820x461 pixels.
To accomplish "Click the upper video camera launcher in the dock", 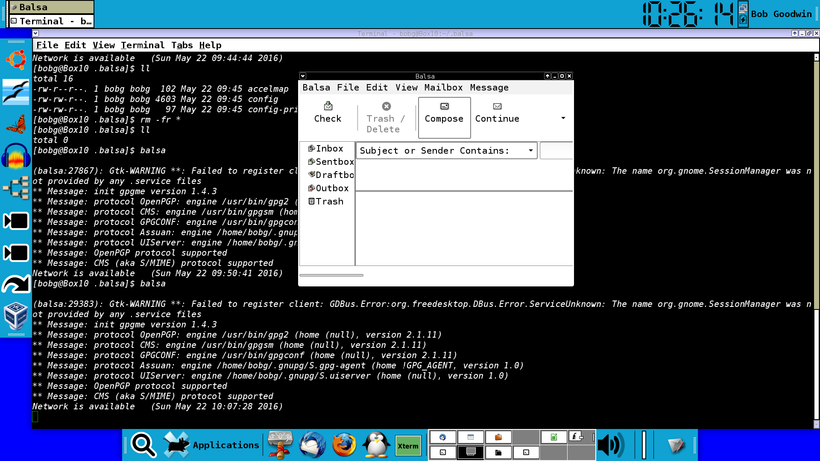I will click(x=16, y=221).
